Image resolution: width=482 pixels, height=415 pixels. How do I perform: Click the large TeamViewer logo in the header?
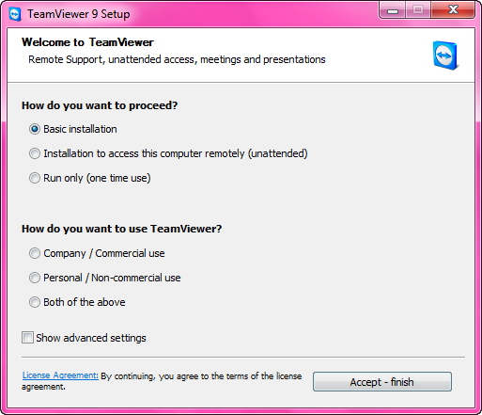[446, 56]
